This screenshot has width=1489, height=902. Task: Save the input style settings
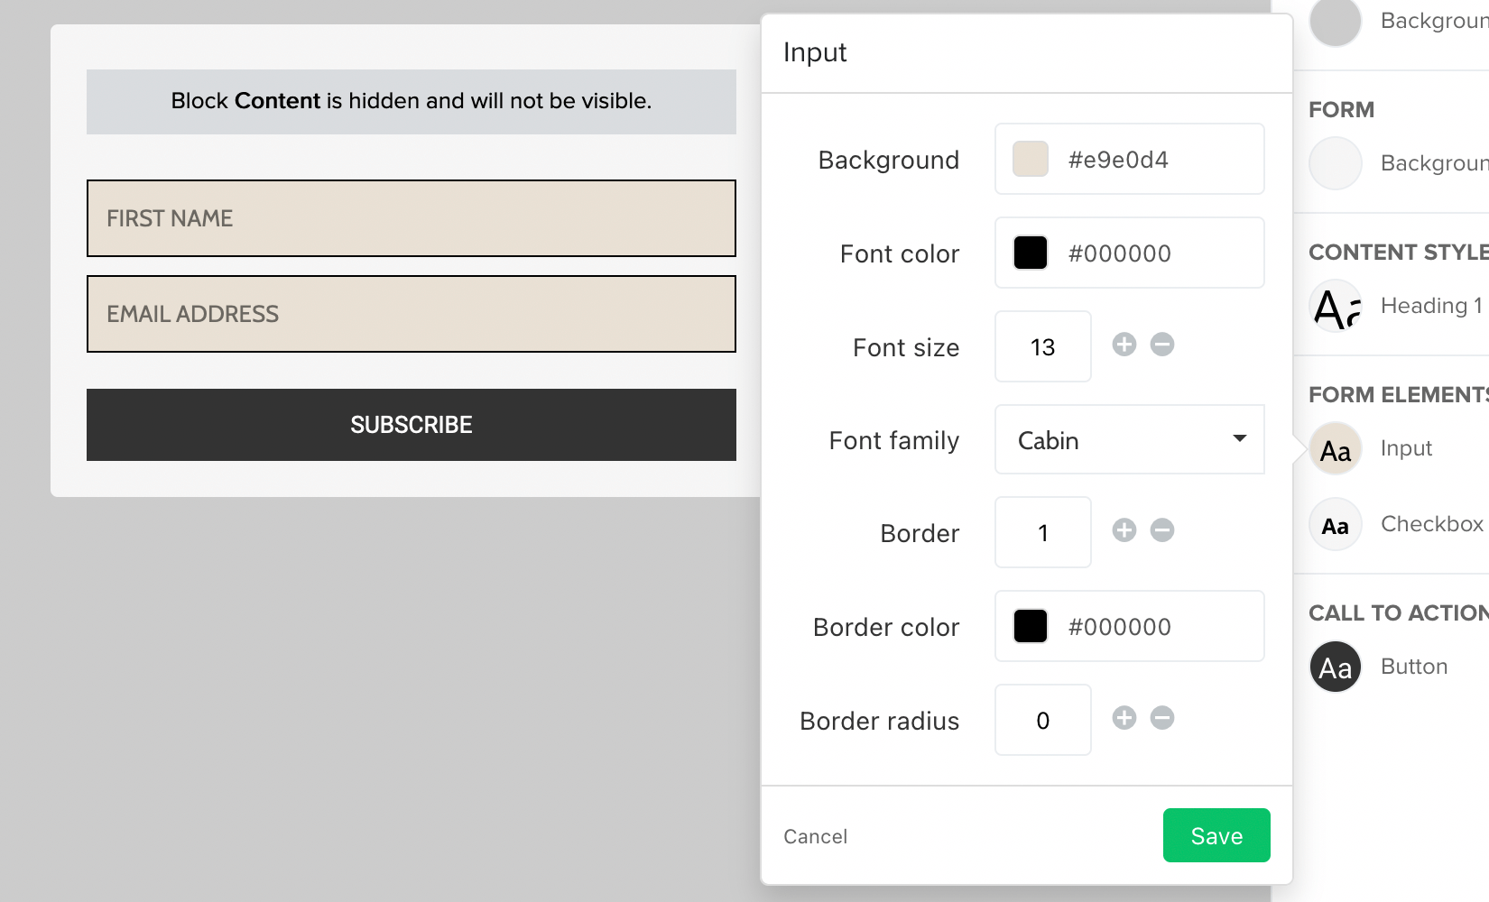(1216, 835)
